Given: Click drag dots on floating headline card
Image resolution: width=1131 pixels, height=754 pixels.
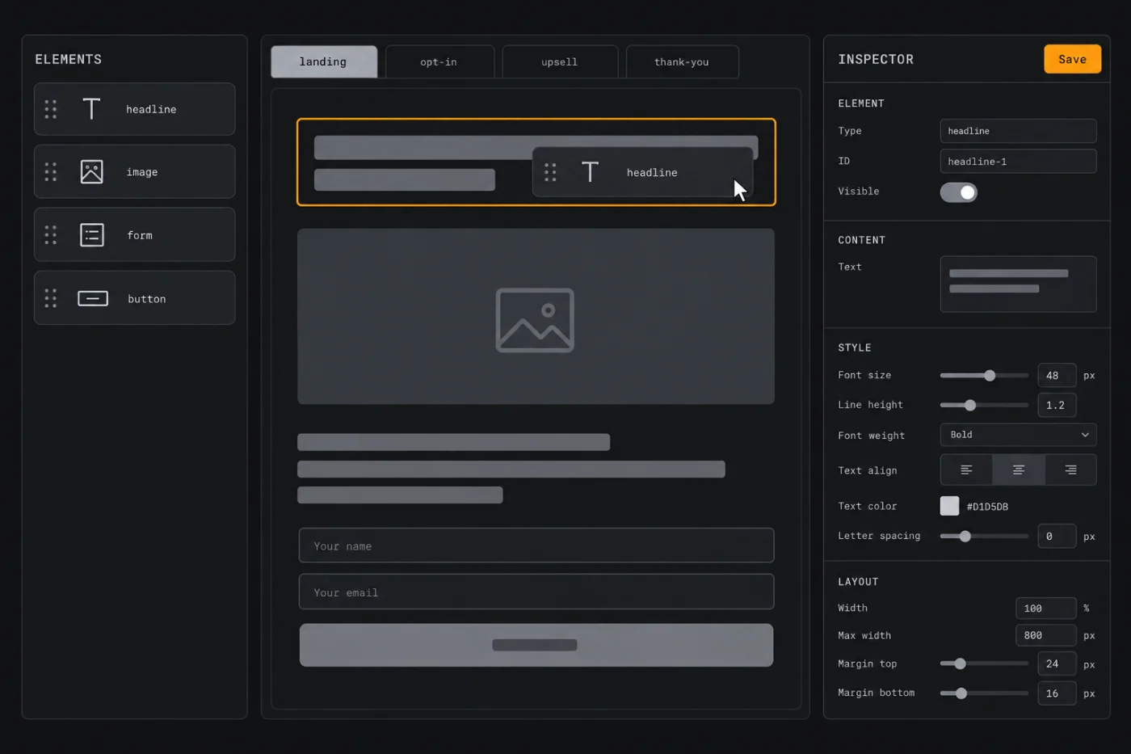Looking at the screenshot, I should click(550, 172).
